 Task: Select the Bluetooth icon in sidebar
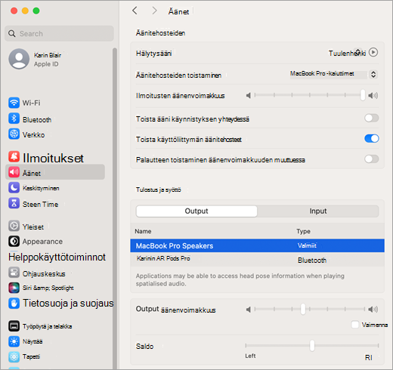point(14,119)
